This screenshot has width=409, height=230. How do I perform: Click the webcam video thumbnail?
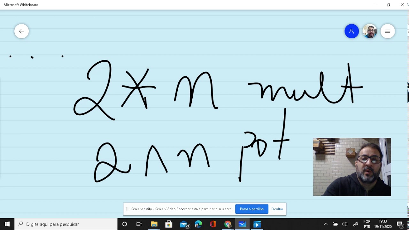[352, 167]
